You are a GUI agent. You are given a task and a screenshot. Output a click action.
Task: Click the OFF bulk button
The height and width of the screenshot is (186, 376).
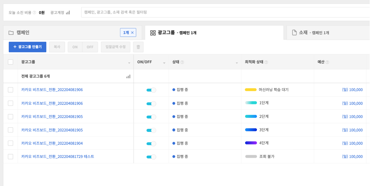(90, 47)
